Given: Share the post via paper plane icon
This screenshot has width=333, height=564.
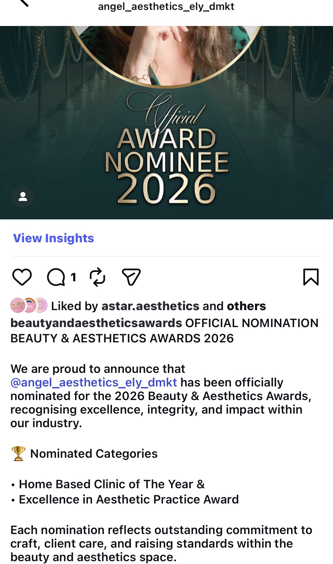Looking at the screenshot, I should 131,277.
